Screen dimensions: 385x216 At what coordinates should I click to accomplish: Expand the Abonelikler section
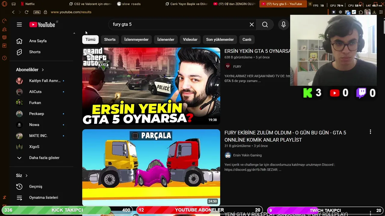(x=30, y=70)
